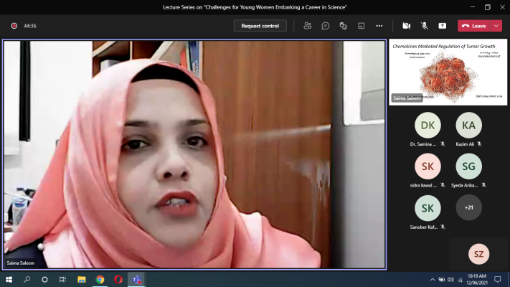Image resolution: width=510 pixels, height=287 pixels.
Task: Open the reactions menu
Action: pos(344,26)
